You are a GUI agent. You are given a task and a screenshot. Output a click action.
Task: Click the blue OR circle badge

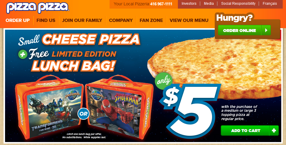83,114
